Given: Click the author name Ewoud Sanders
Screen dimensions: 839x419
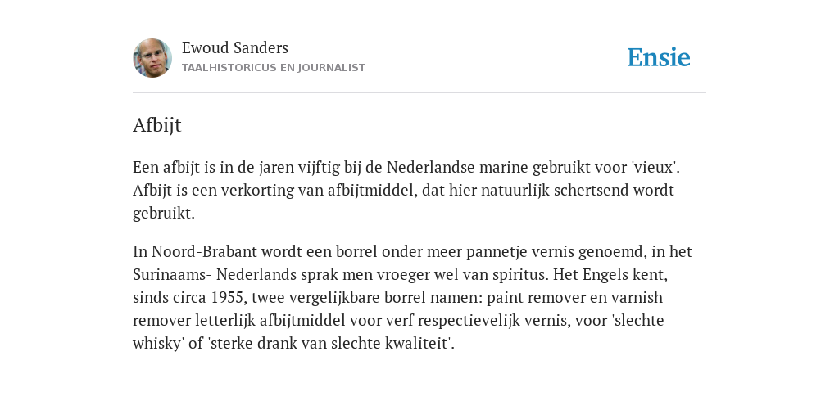Looking at the screenshot, I should click(x=235, y=48).
